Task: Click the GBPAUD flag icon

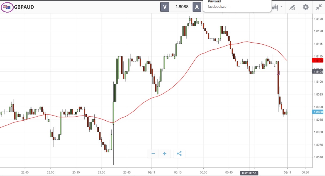Action: pyautogui.click(x=7, y=7)
